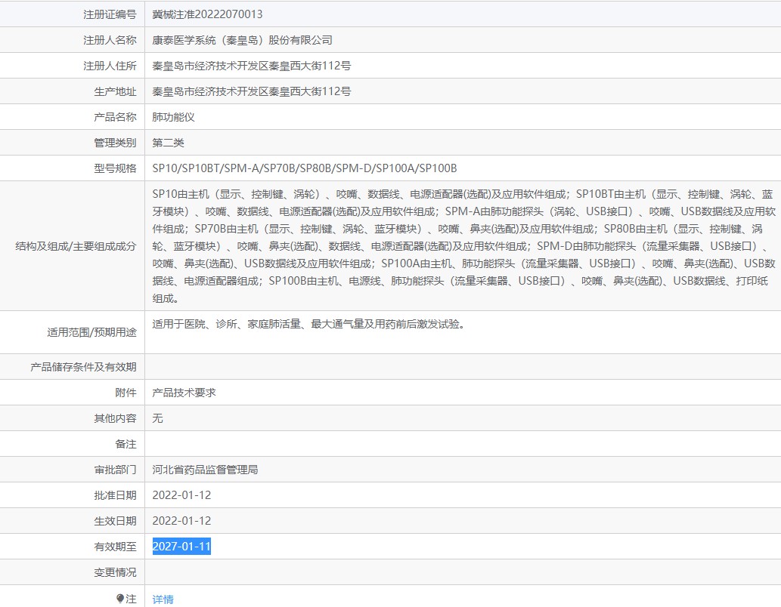Click management category value 第二类
Viewport: 781px width, 607px height.
168,143
